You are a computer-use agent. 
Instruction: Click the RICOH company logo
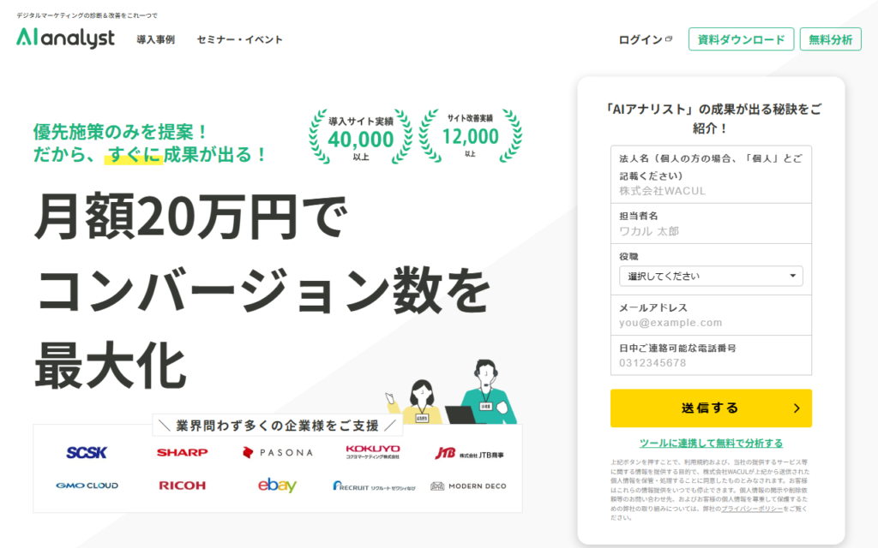point(182,485)
